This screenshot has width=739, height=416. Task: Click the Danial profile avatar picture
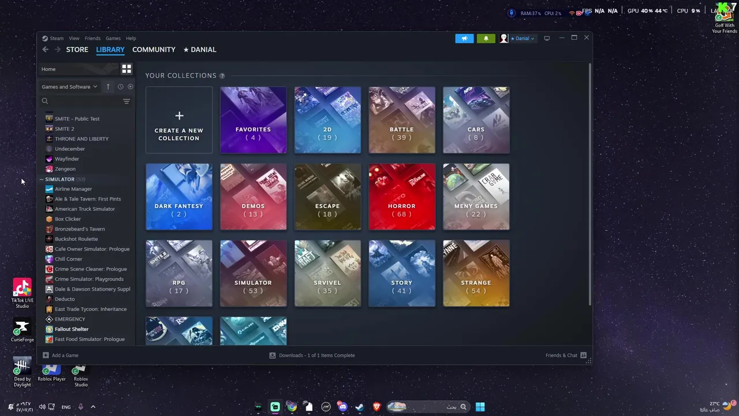(504, 38)
